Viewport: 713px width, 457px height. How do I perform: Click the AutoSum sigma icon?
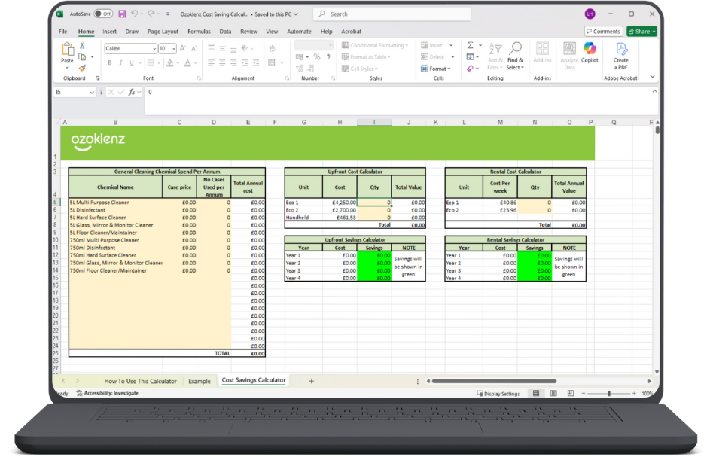(470, 46)
